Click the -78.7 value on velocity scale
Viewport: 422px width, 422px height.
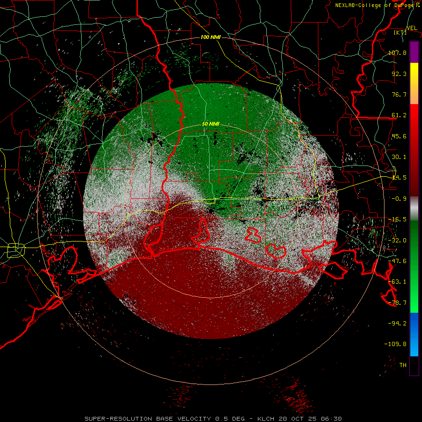397,303
